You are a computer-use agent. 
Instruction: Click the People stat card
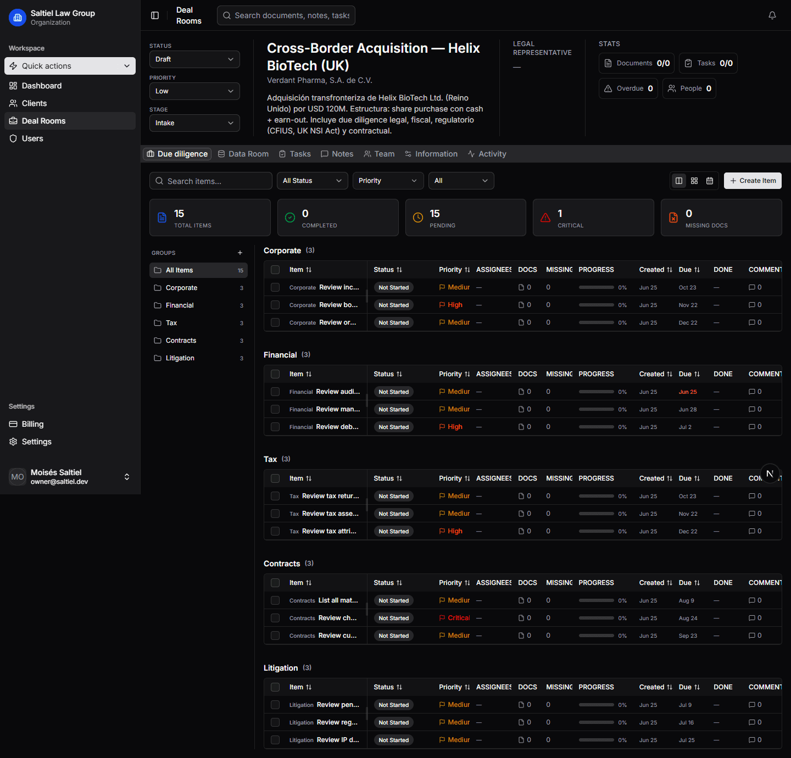(x=689, y=88)
